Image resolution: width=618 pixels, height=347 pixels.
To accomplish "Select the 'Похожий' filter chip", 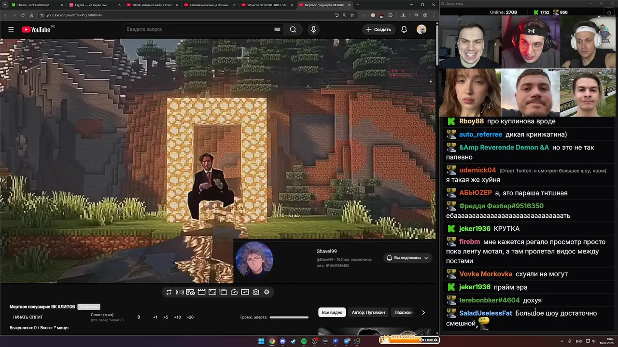I will [x=404, y=312].
